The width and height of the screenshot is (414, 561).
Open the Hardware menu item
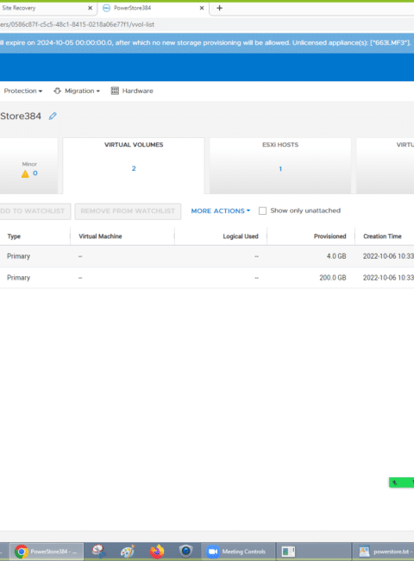132,91
